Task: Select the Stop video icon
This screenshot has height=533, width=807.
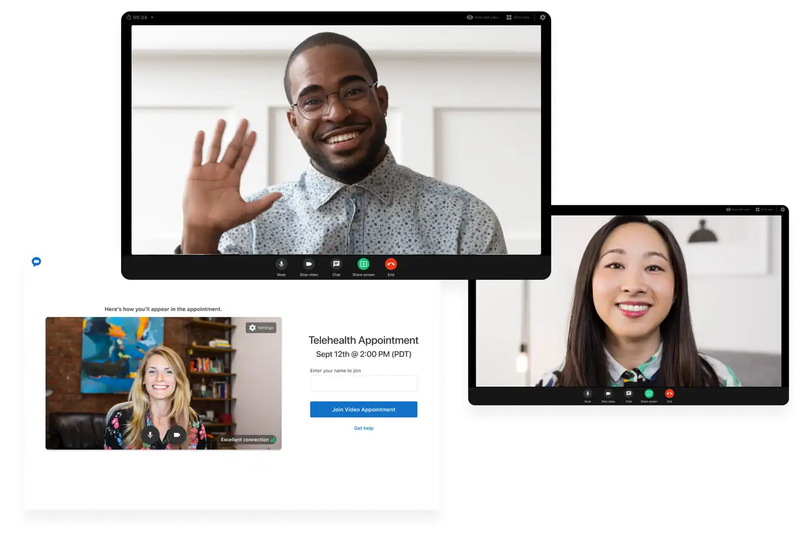Action: 309,264
